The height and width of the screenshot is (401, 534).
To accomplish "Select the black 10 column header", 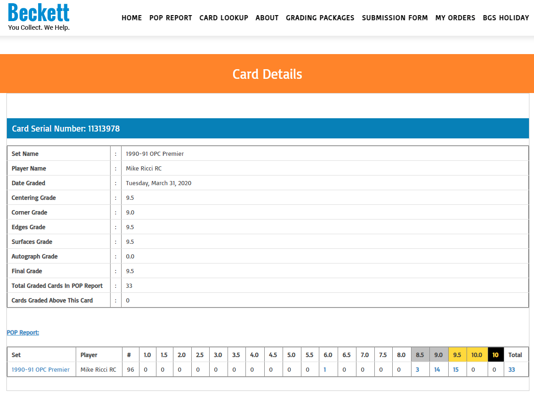I will [495, 355].
